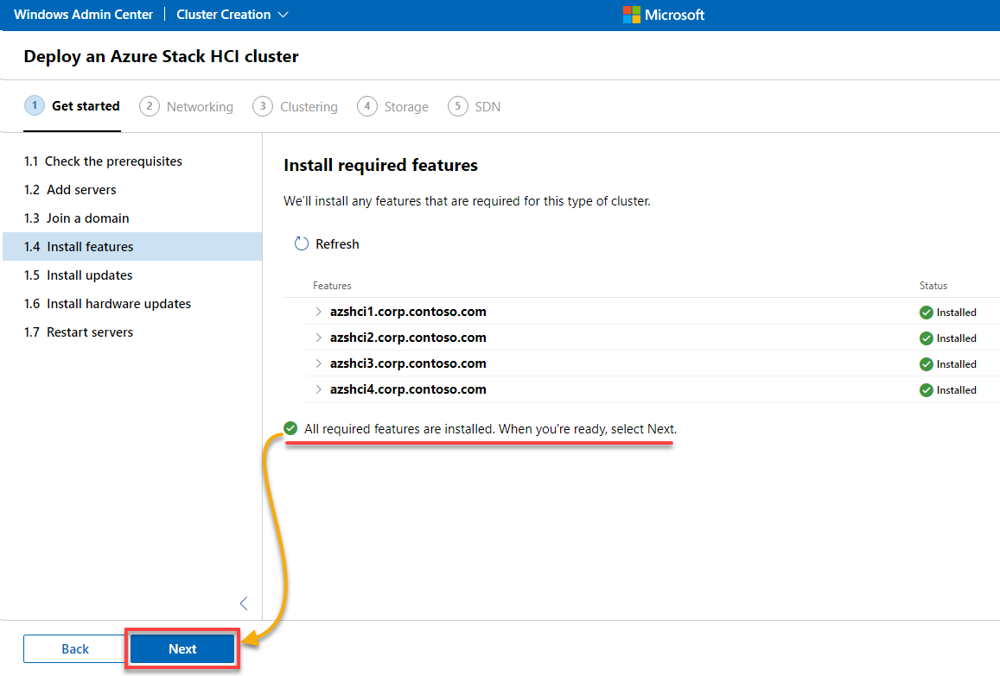Screen dimensions: 1000x676
Task: Click the Features column header
Action: pyautogui.click(x=332, y=286)
